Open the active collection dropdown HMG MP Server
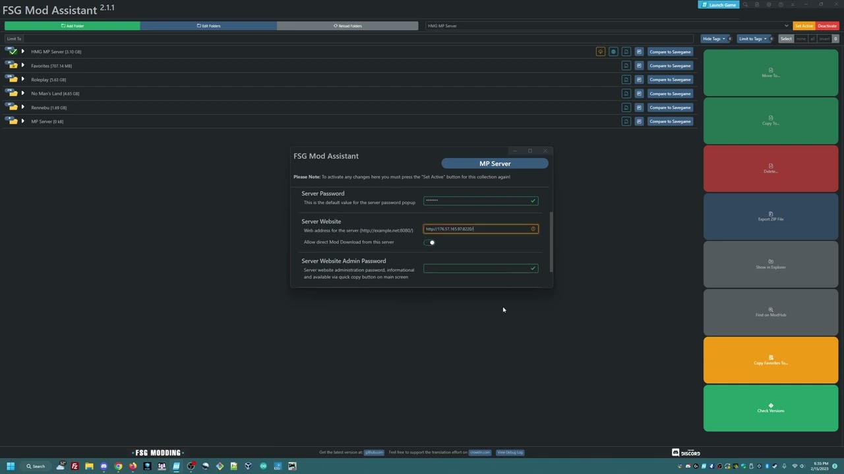844x474 pixels. [607, 26]
